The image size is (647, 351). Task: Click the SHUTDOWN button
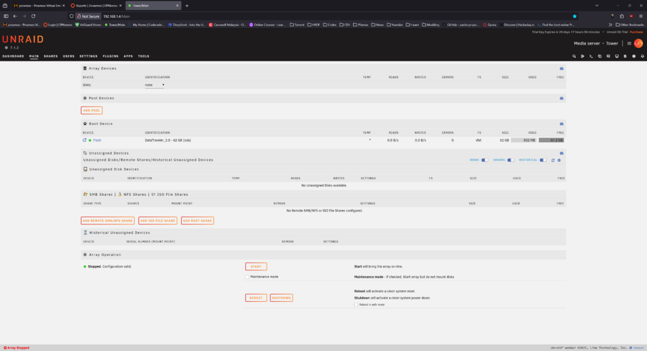281,298
